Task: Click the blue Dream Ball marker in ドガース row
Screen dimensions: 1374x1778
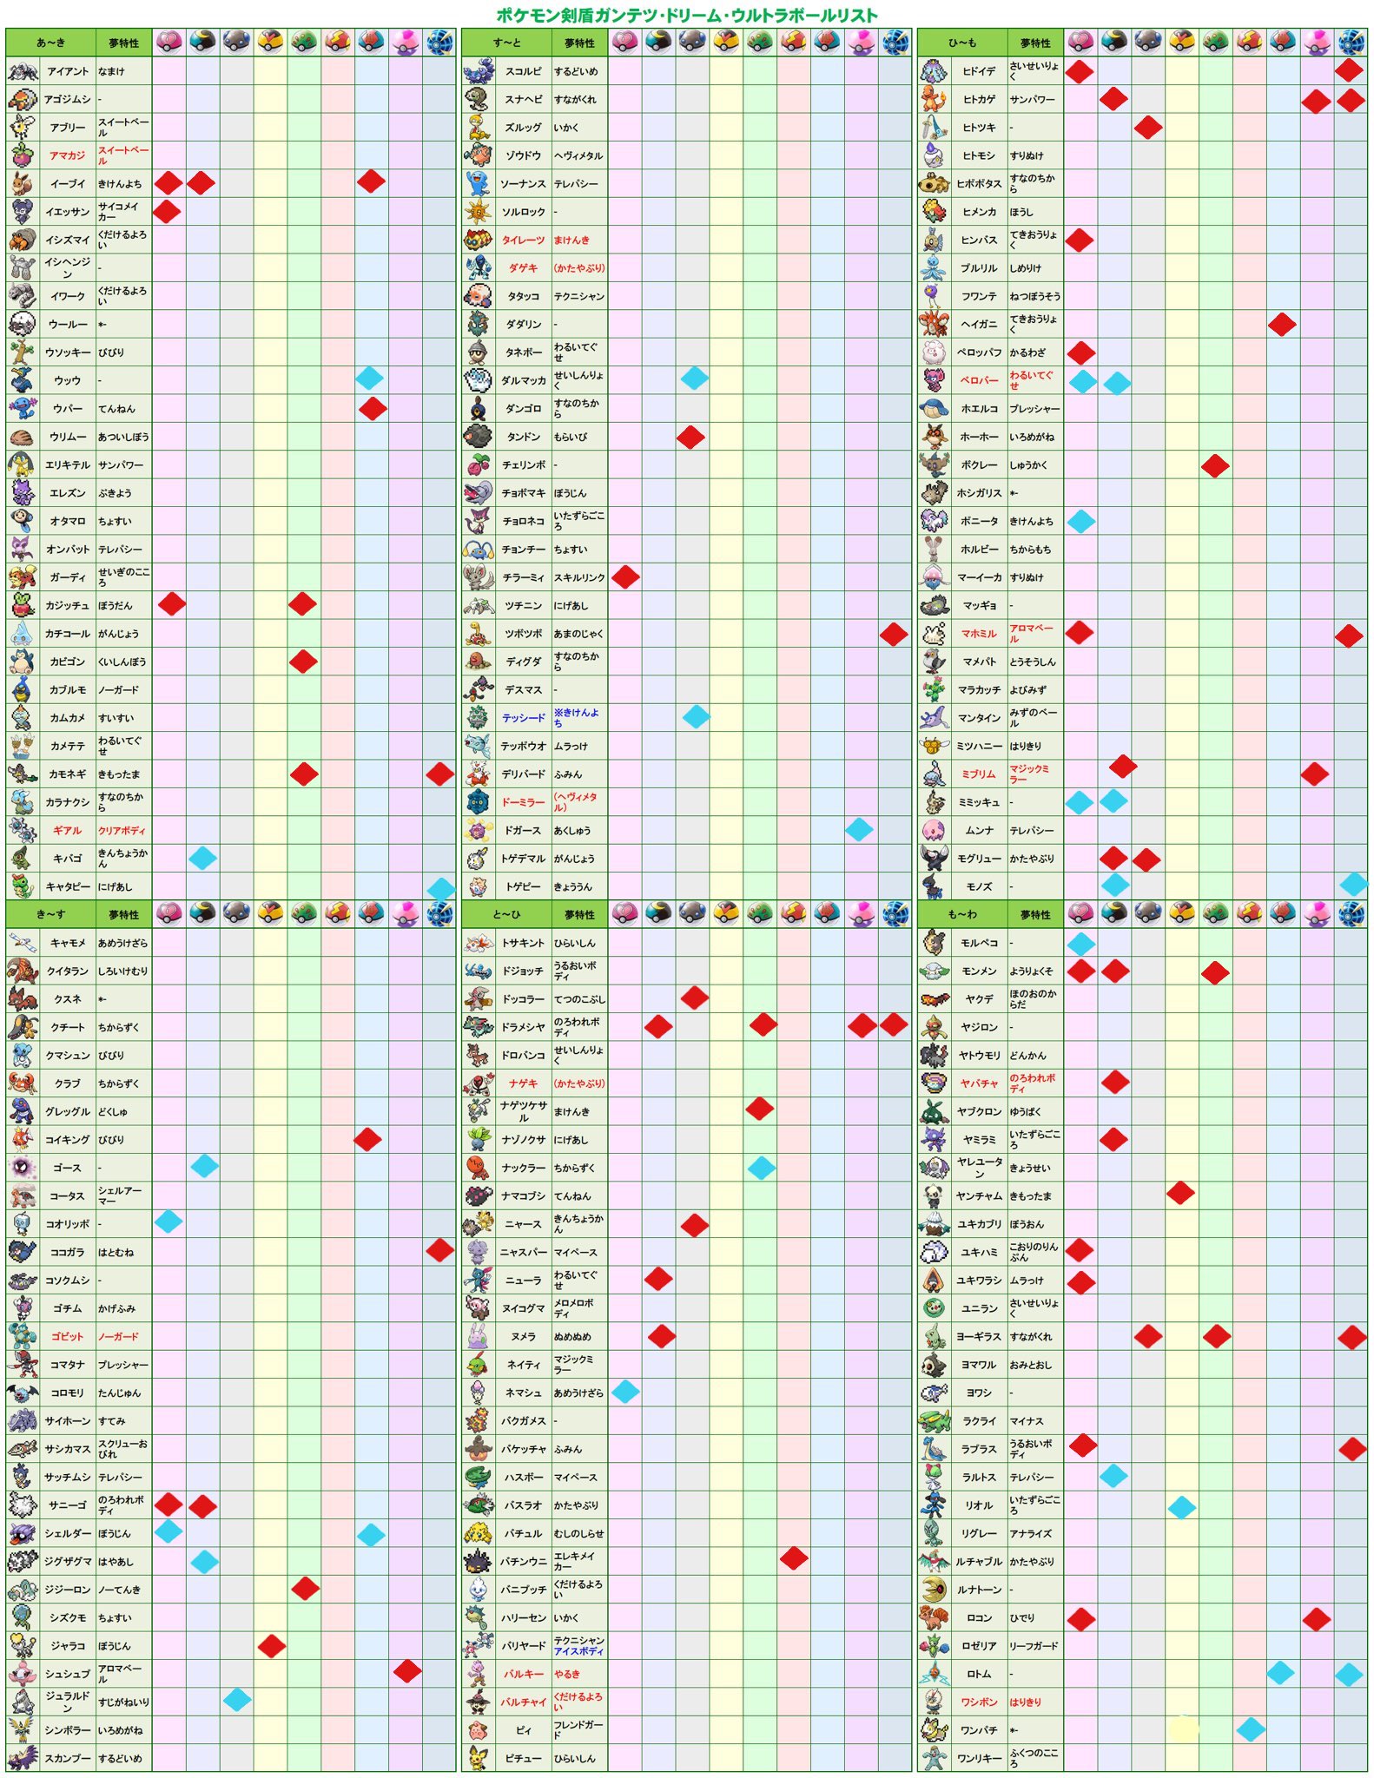Action: pyautogui.click(x=859, y=829)
